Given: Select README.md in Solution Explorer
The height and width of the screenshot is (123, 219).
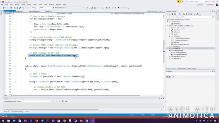Looking at the screenshot, I should pyautogui.click(x=177, y=24).
